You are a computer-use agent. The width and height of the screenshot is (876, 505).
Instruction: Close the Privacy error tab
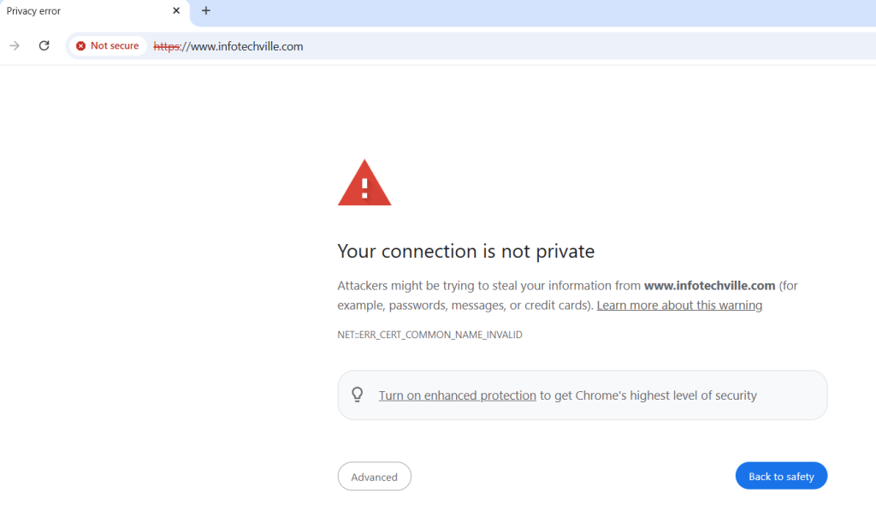click(176, 10)
